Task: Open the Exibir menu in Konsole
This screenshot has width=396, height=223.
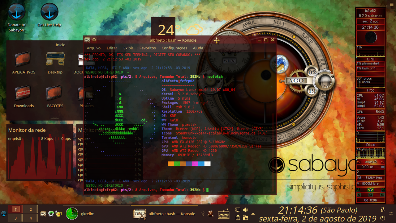Action: 128,48
